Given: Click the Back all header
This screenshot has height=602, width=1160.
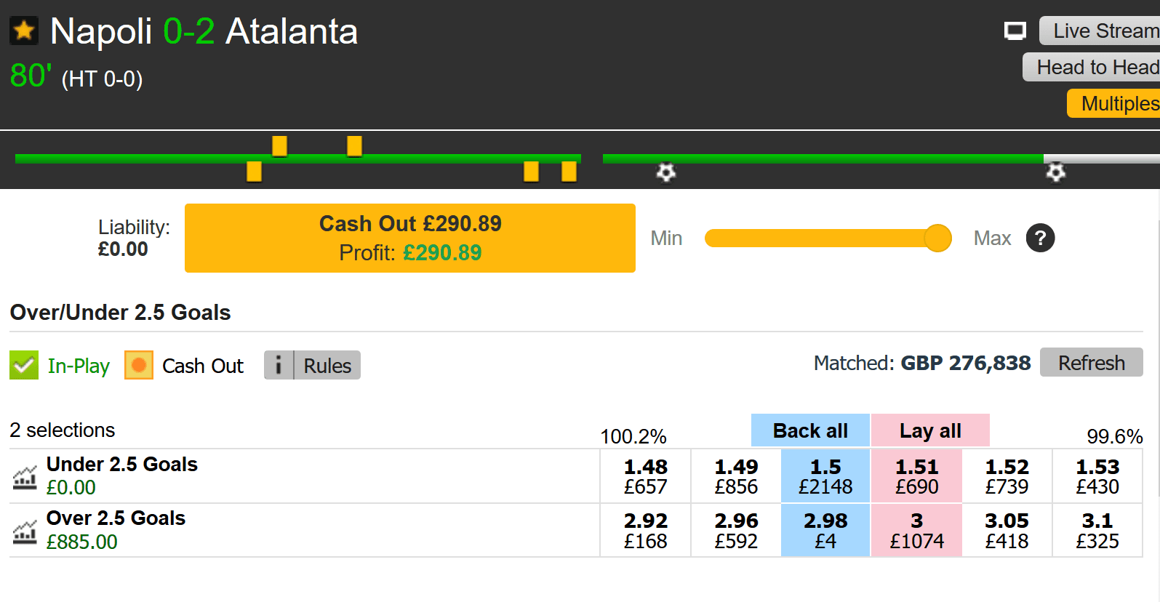Looking at the screenshot, I should (x=810, y=430).
